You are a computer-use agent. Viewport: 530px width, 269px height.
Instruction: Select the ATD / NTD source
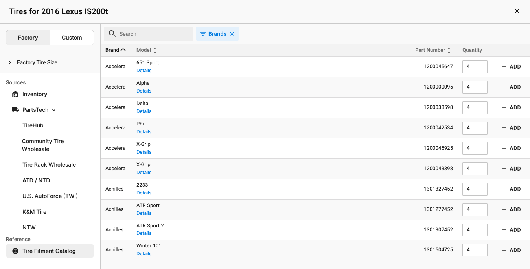[36, 180]
